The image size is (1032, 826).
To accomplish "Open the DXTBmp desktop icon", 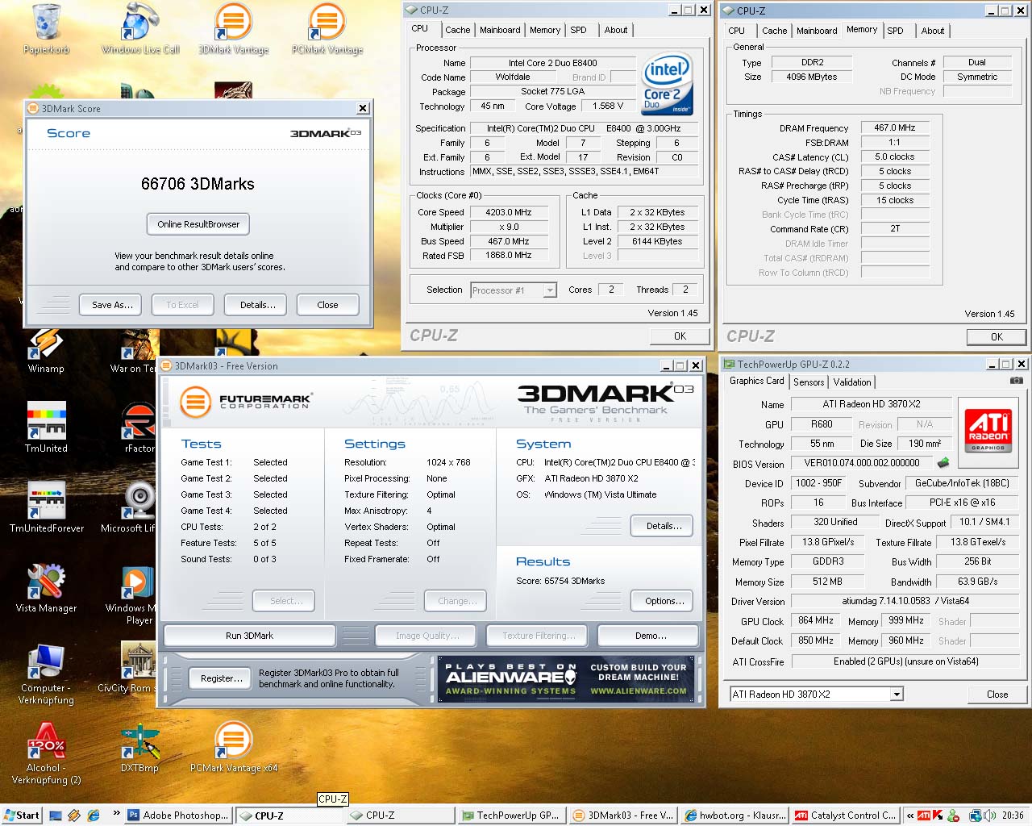I will pos(139,746).
